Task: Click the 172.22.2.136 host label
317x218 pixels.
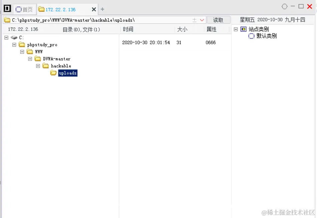Action: pyautogui.click(x=23, y=29)
